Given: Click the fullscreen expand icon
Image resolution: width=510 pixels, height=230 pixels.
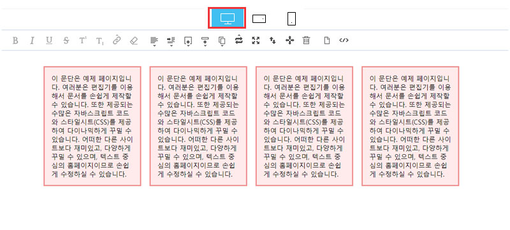Looking at the screenshot, I should pyautogui.click(x=256, y=40).
